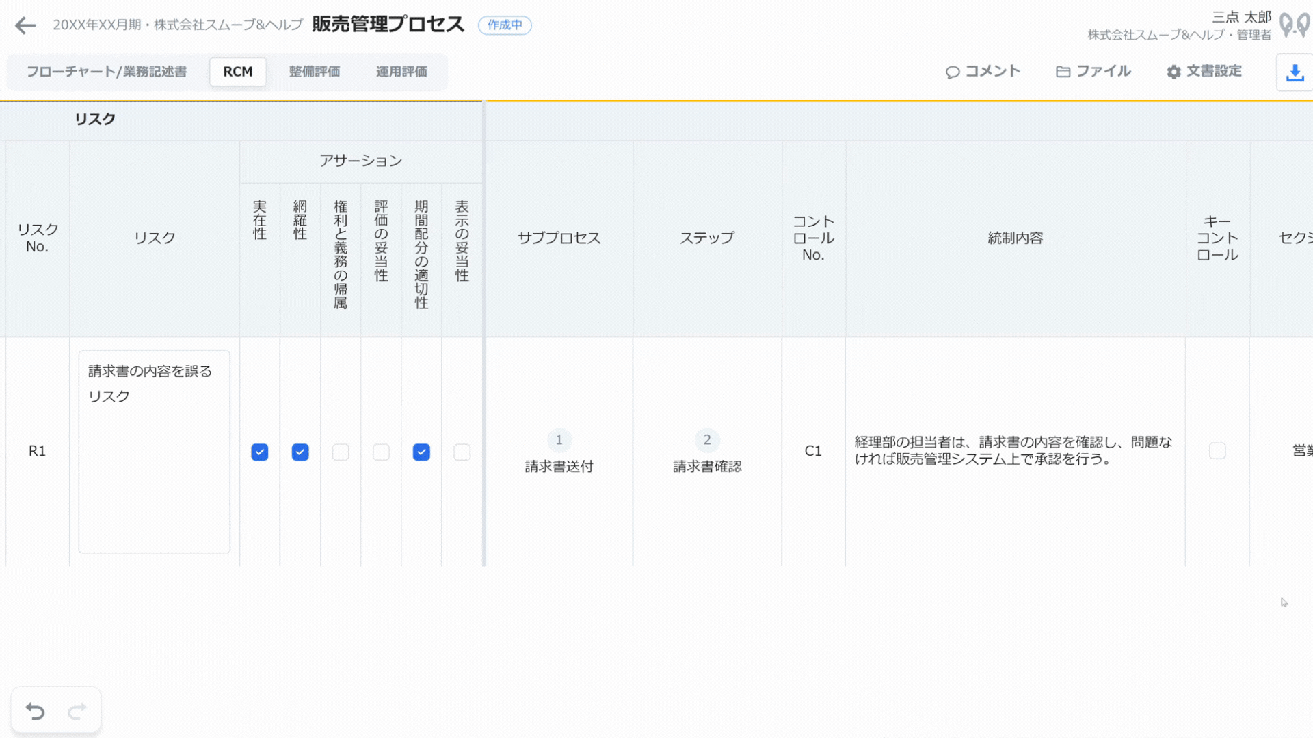Viewport: 1313px width, 738px height.
Task: Click the 統制内容 text for C1
Action: pos(1014,451)
